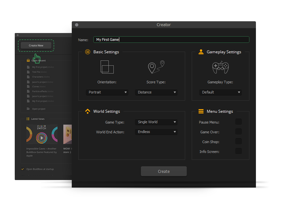Click the Latest News list icon

(x=28, y=119)
